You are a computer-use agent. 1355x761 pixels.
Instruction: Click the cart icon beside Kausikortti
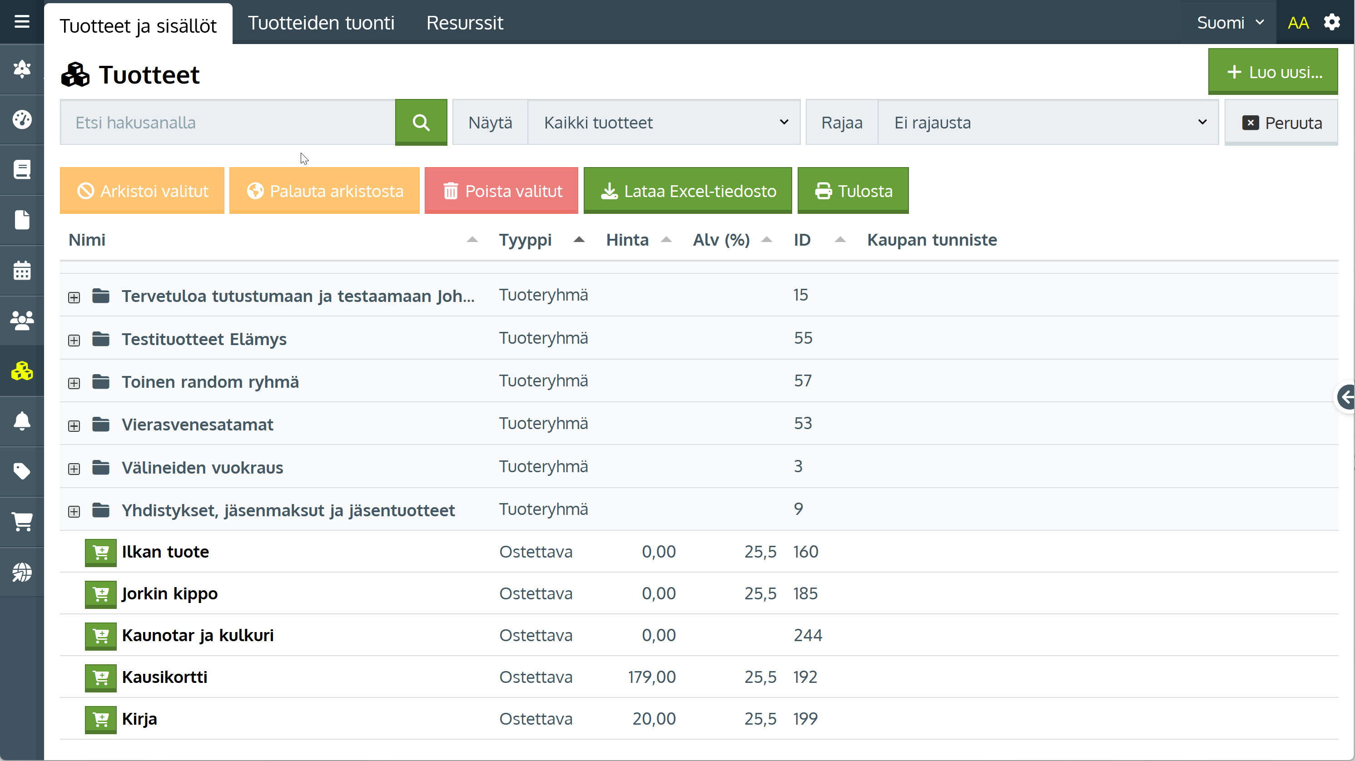click(100, 677)
